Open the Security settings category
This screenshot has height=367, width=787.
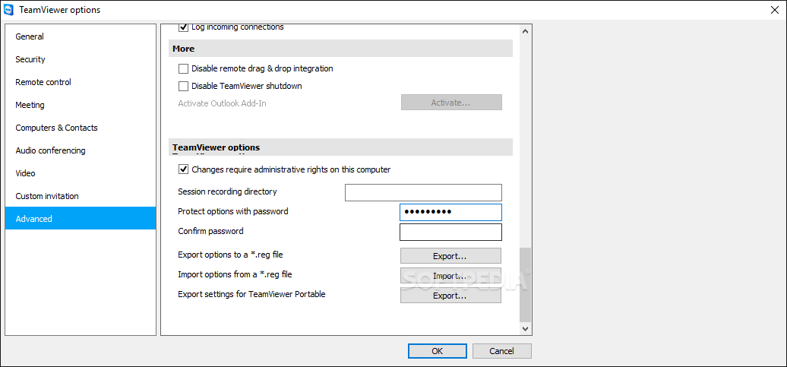click(81, 59)
